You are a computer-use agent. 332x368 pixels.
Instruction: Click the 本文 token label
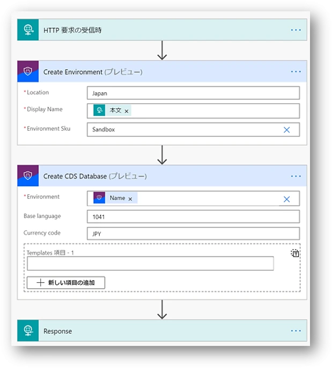coord(115,111)
